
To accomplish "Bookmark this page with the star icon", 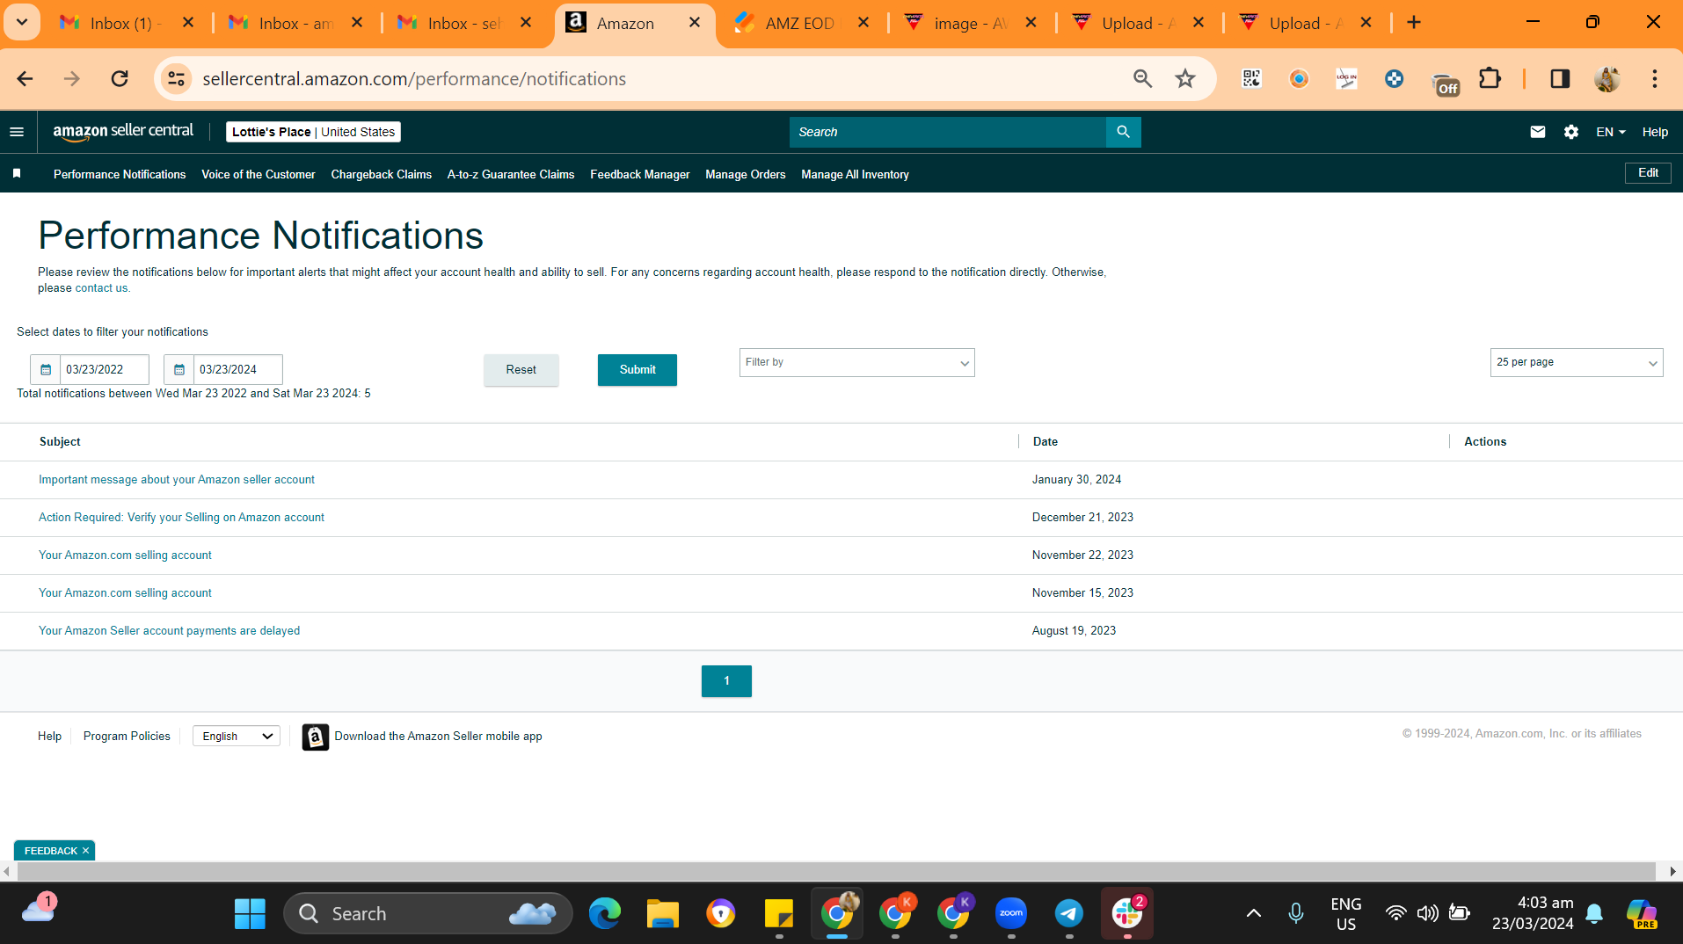I will tap(1185, 79).
